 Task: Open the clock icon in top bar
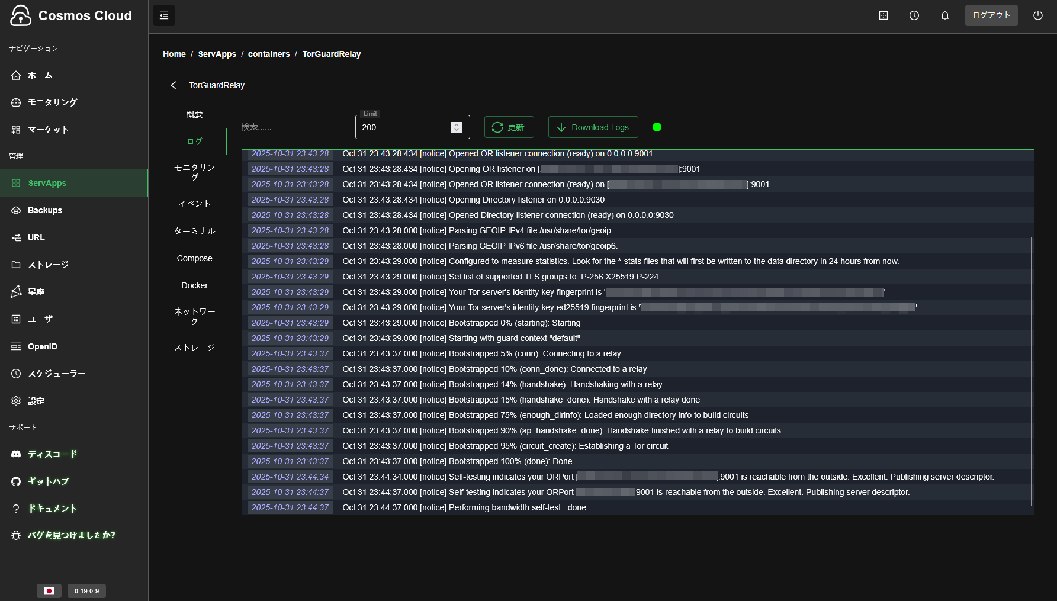914,15
